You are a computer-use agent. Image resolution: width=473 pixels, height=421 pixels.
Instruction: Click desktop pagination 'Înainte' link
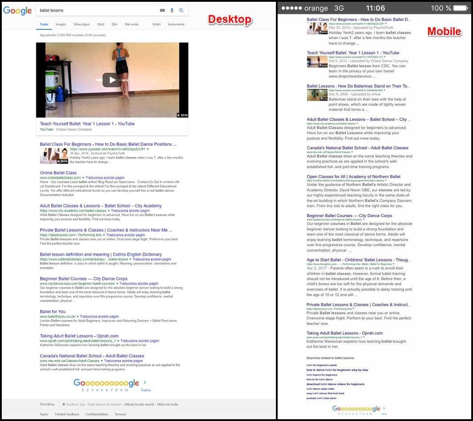point(146,390)
